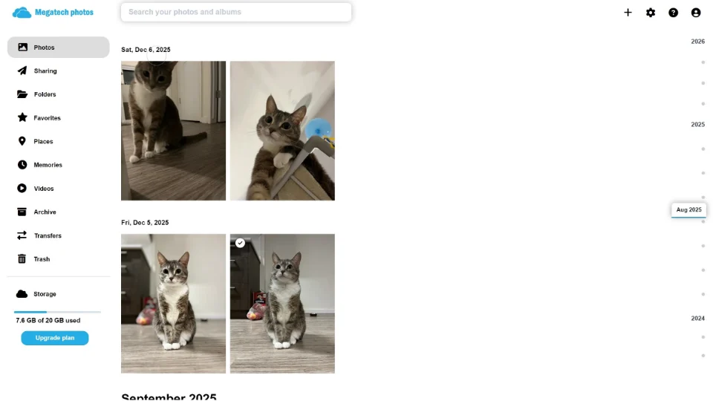Image resolution: width=713 pixels, height=401 pixels.
Task: Open Places pin icon
Action: point(22,141)
